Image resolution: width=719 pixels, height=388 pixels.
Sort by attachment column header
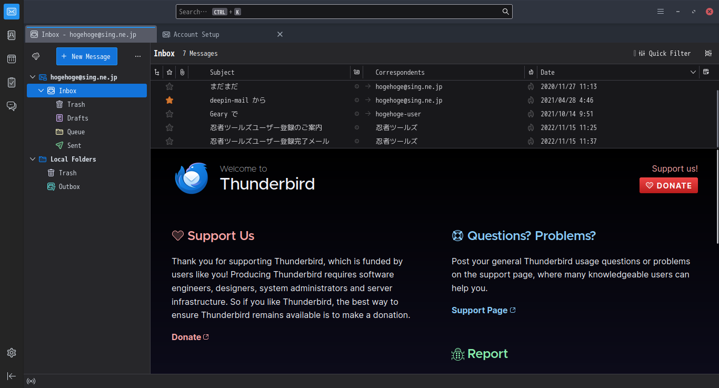pos(182,72)
